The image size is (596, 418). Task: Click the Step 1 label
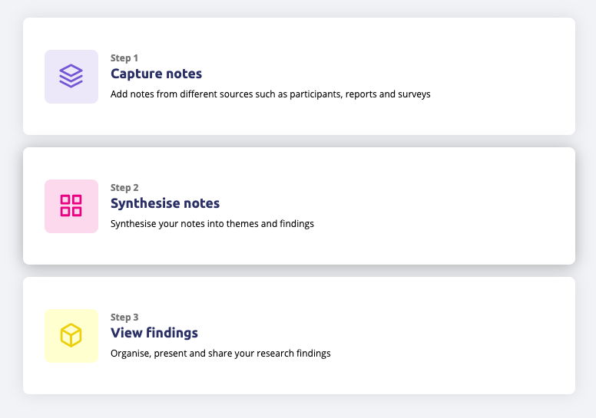(x=124, y=58)
